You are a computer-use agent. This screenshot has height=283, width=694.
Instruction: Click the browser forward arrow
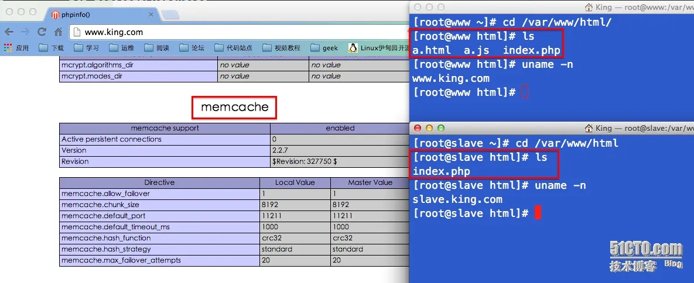pyautogui.click(x=25, y=32)
